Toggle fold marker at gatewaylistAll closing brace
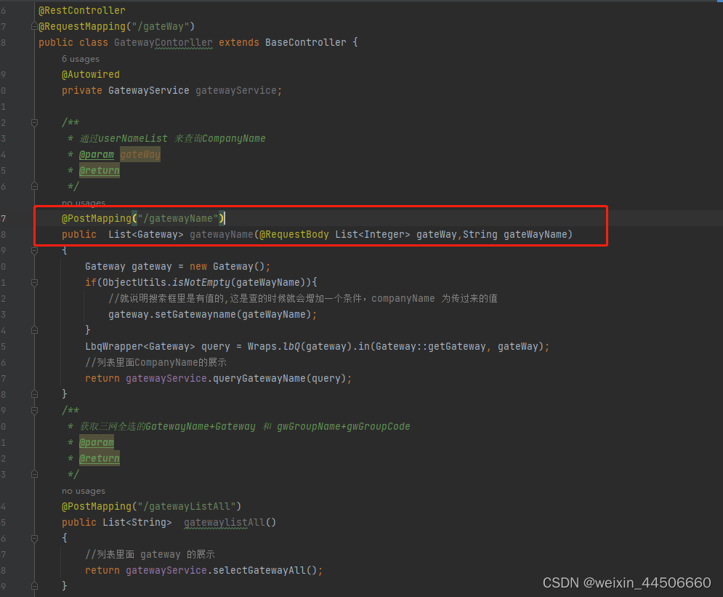The image size is (723, 597). click(x=34, y=586)
